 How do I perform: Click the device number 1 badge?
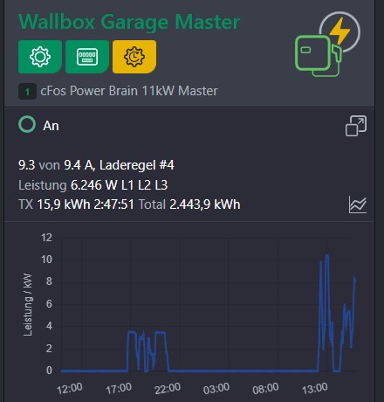(x=27, y=92)
